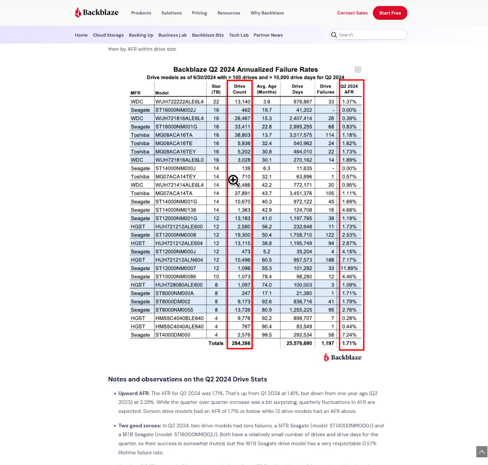The width and height of the screenshot is (488, 465).
Task: Click drive days 3,451,376 for MG07ACA14TA
Action: pyautogui.click(x=301, y=193)
